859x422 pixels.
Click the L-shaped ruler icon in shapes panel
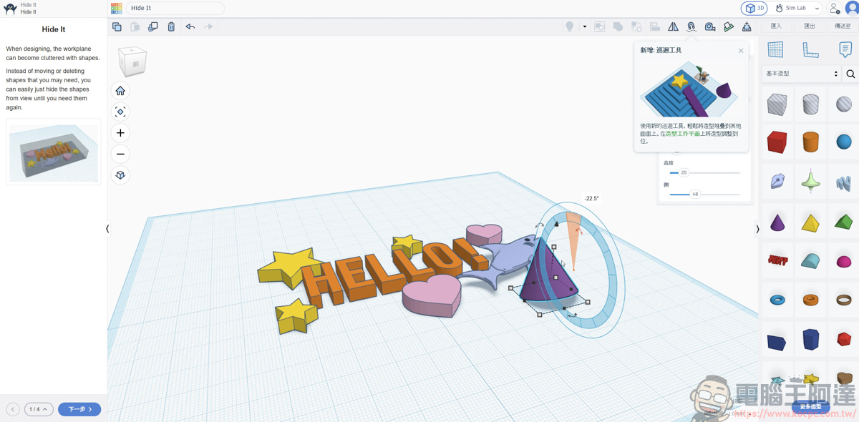point(810,49)
